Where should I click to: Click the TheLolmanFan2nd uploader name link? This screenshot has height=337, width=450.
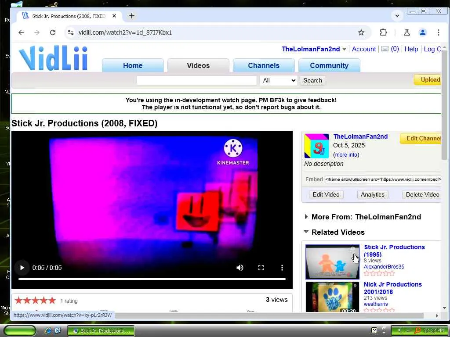(360, 137)
